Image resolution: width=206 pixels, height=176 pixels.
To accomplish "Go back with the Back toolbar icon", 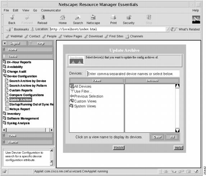I will [12, 19].
